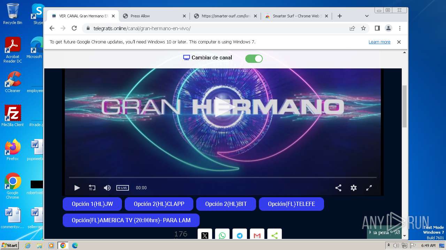Open the tab search chevron
Viewport: 446px width, 250px height.
[x=367, y=16]
